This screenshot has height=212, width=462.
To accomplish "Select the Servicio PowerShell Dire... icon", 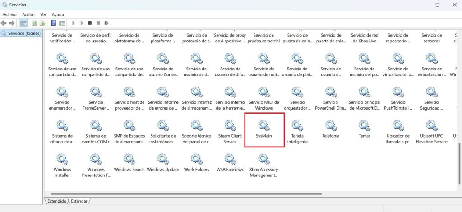I will click(331, 92).
